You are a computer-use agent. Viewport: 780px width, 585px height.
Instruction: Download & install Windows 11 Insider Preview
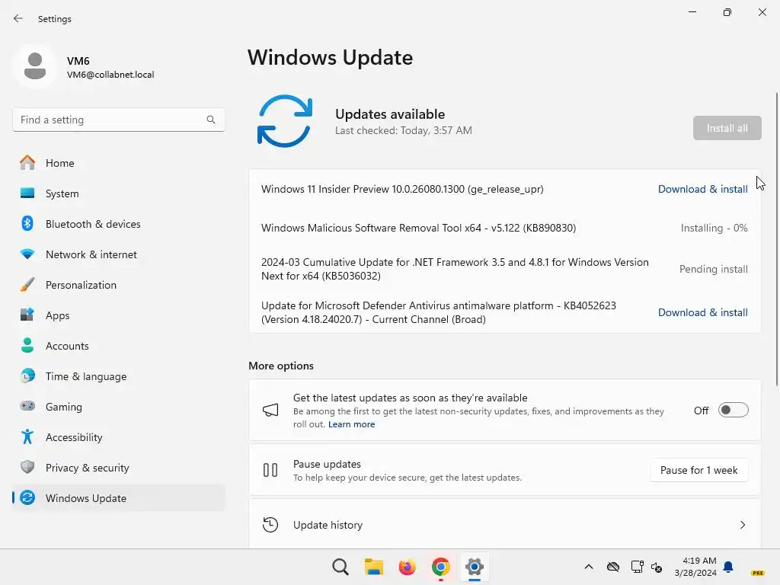[x=702, y=189]
